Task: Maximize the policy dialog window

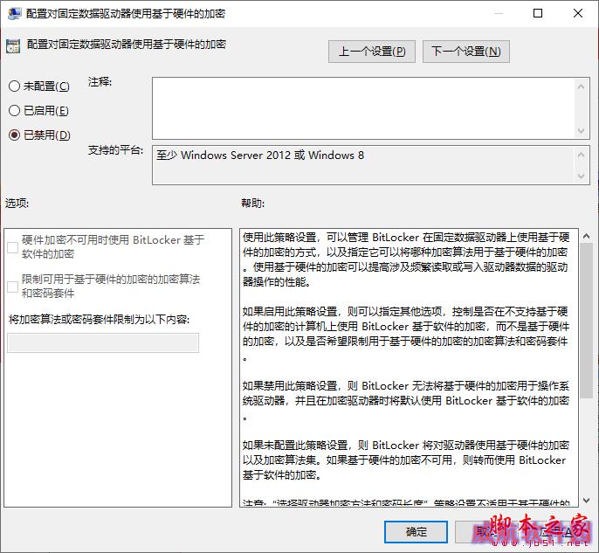Action: coord(538,13)
